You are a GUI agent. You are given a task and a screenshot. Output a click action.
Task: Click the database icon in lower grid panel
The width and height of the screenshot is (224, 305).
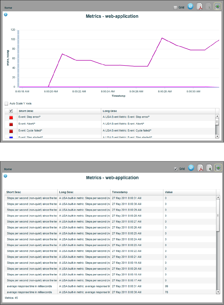(x=218, y=168)
